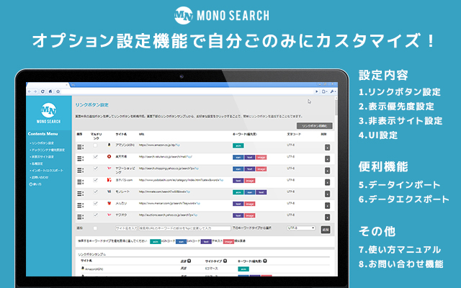Open the UTF-8 encoding dropdown in 追加 row
461x288 pixels.
point(301,228)
